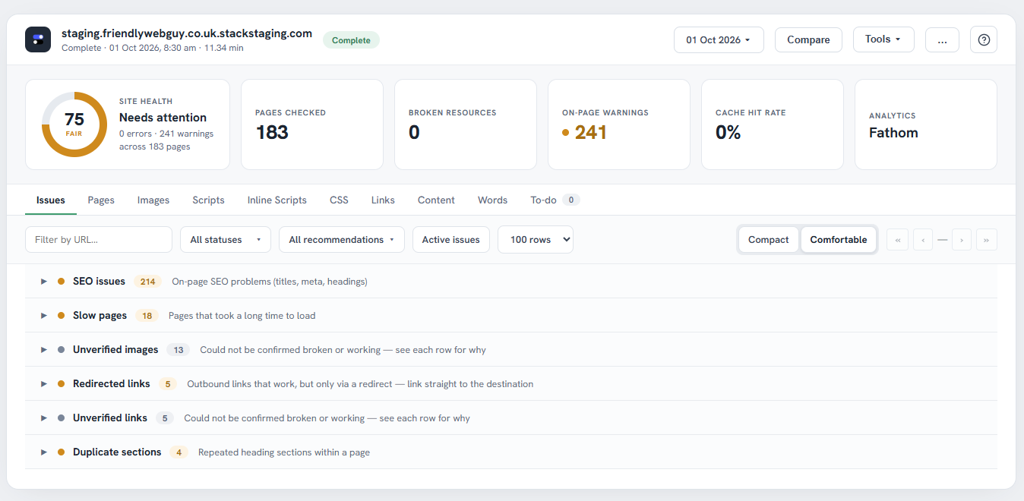Click the Cache Hit Rate 0% card
The width and height of the screenshot is (1024, 501).
click(x=773, y=124)
